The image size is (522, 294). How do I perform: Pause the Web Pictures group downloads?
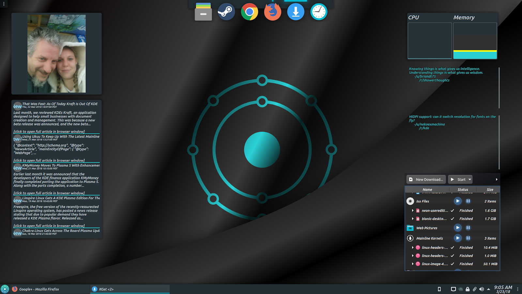[468, 228]
